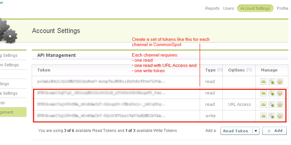Select the Account Settings tab
This screenshot has width=291, height=145.
click(x=255, y=8)
